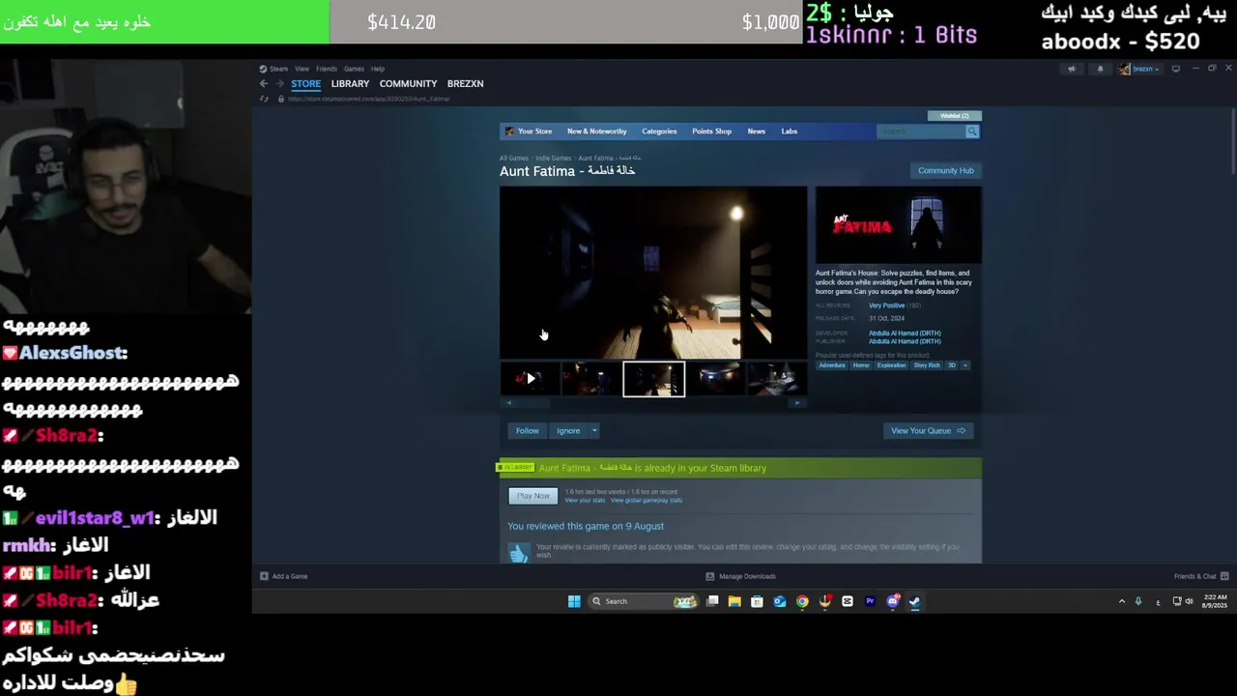The height and width of the screenshot is (696, 1237).
Task: Play the trailer video thumbnail
Action: click(530, 378)
